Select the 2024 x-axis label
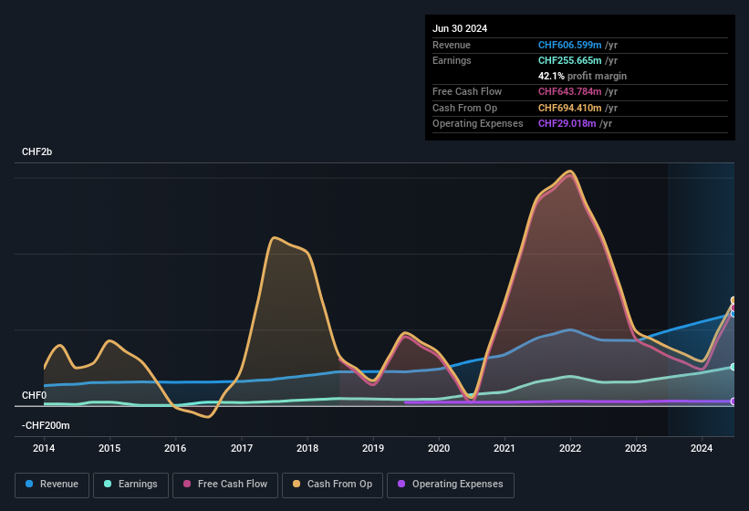 pos(702,448)
